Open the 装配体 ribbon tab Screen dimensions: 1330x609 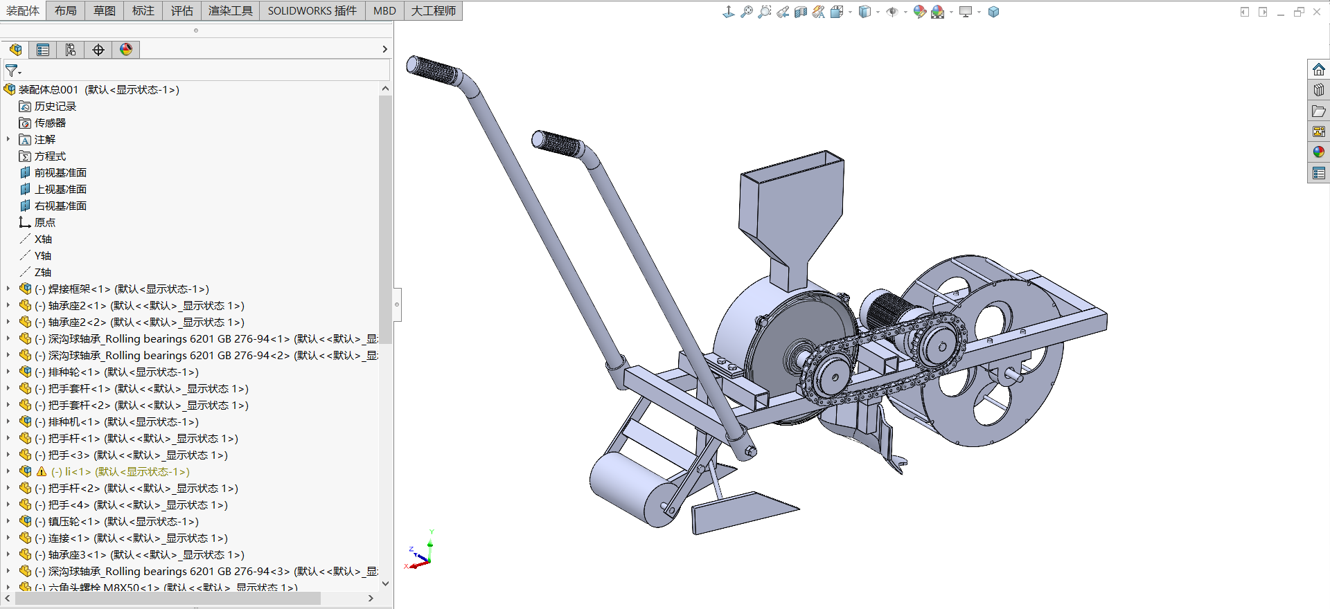pyautogui.click(x=23, y=10)
